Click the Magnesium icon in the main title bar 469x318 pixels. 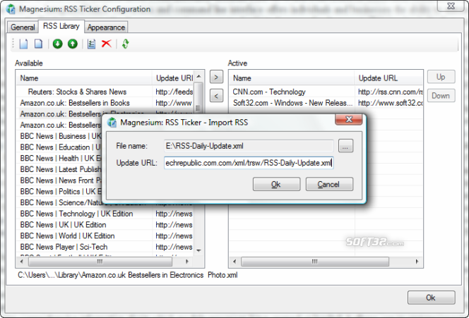pyautogui.click(x=11, y=9)
